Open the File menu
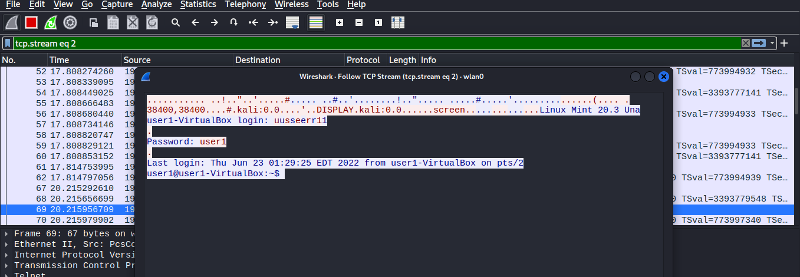The width and height of the screenshot is (800, 277). 13,4
